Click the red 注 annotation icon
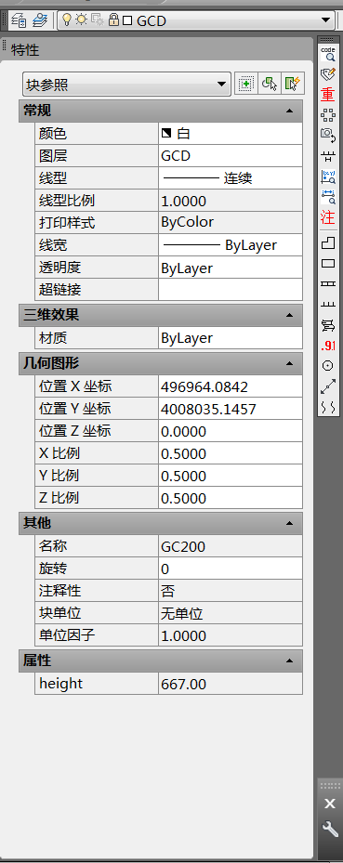 (x=327, y=216)
